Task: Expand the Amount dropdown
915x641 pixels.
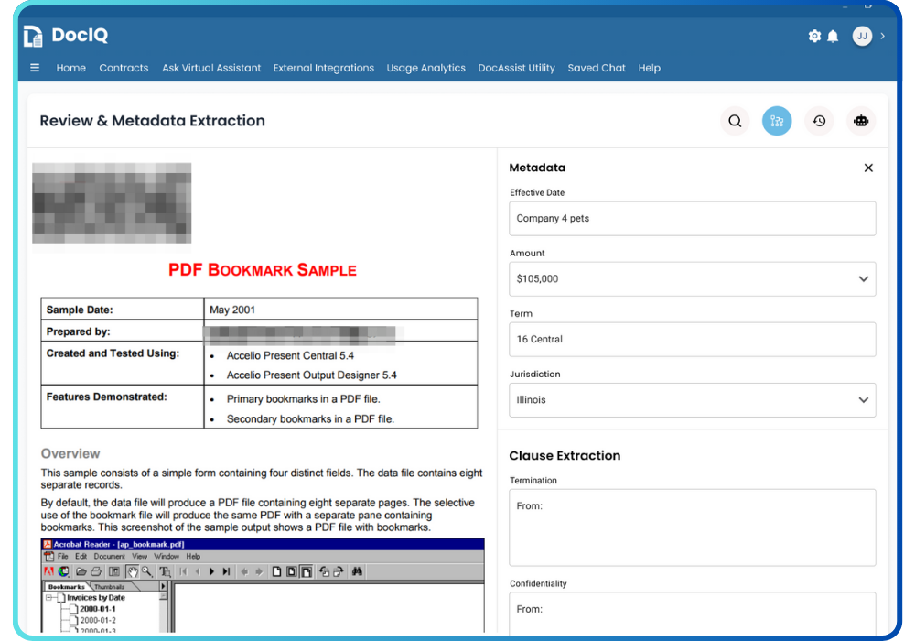Action: point(863,279)
